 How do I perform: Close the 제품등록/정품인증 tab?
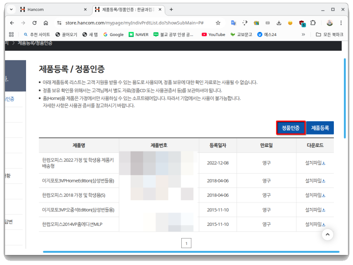point(160,10)
